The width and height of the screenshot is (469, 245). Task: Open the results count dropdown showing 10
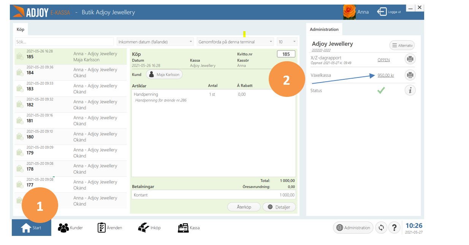coord(287,42)
